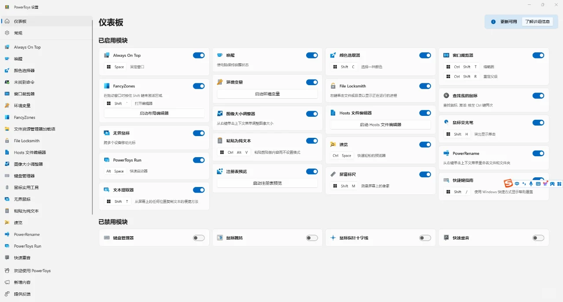This screenshot has height=302, width=563.
Task: Turn off the Hosts 文件编辑器 card toggle
Action: 425,113
